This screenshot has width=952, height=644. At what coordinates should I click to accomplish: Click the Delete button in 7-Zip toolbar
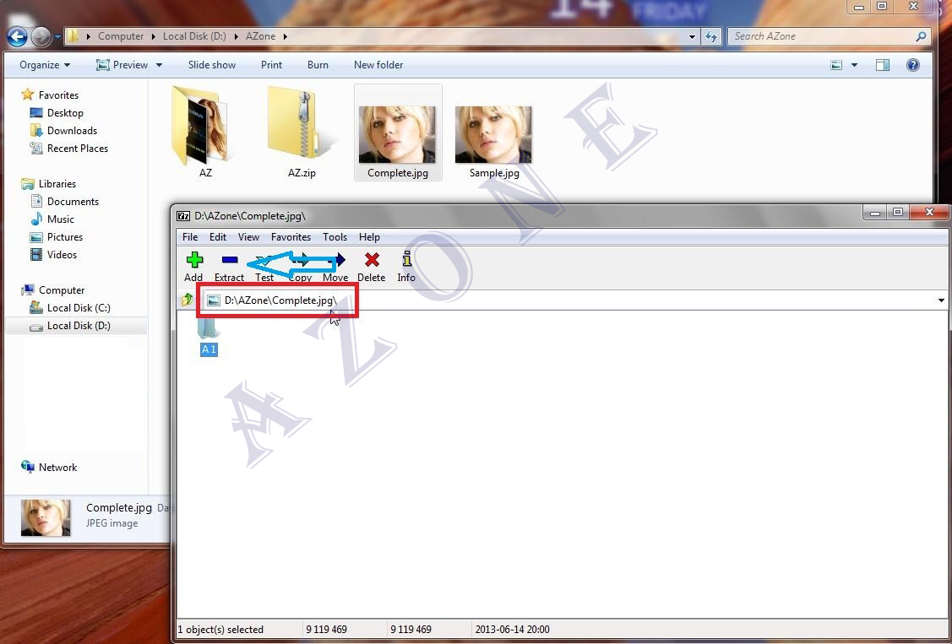pos(371,268)
